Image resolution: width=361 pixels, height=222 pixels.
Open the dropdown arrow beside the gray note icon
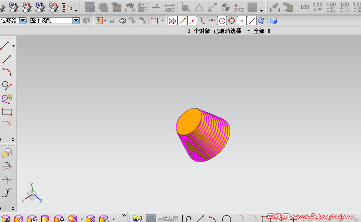click(x=261, y=11)
